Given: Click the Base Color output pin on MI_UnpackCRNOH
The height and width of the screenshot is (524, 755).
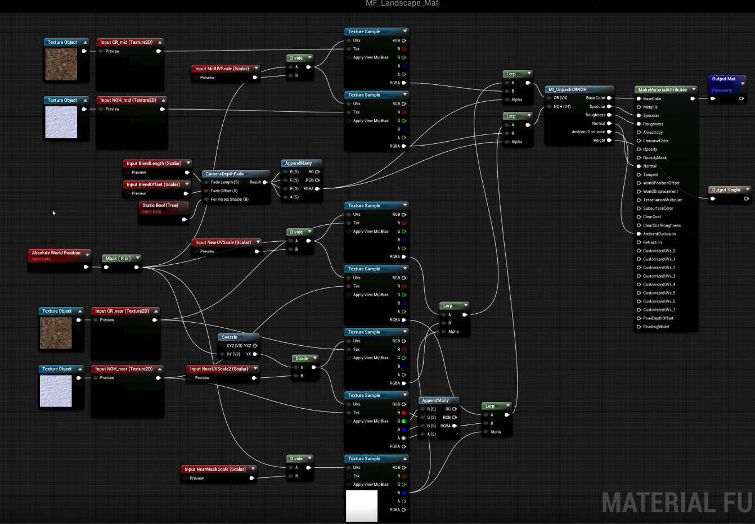Looking at the screenshot, I should [x=609, y=98].
